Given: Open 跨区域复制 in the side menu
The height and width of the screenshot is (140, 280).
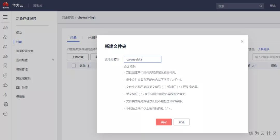Looking at the screenshot, I should pyautogui.click(x=23, y=78).
